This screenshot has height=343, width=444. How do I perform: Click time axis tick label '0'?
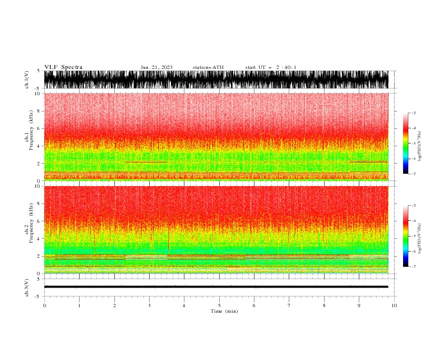44,305
